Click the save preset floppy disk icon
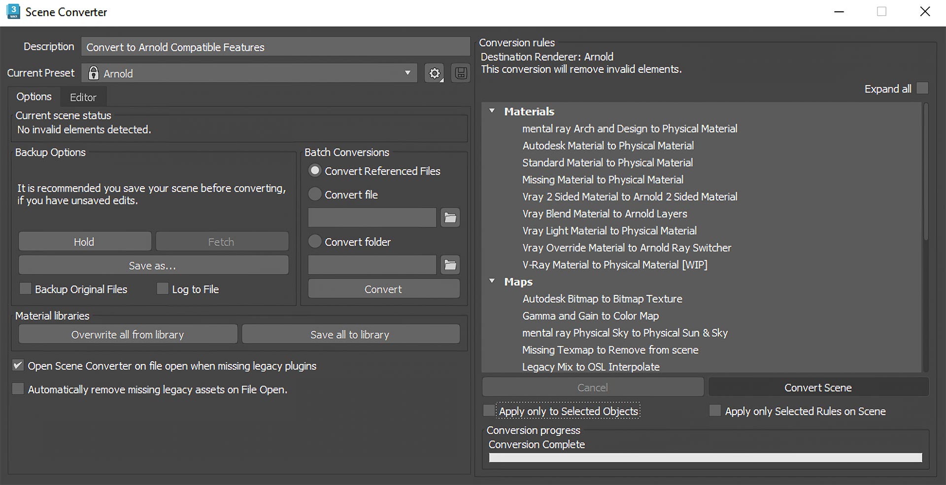946x485 pixels. 461,73
